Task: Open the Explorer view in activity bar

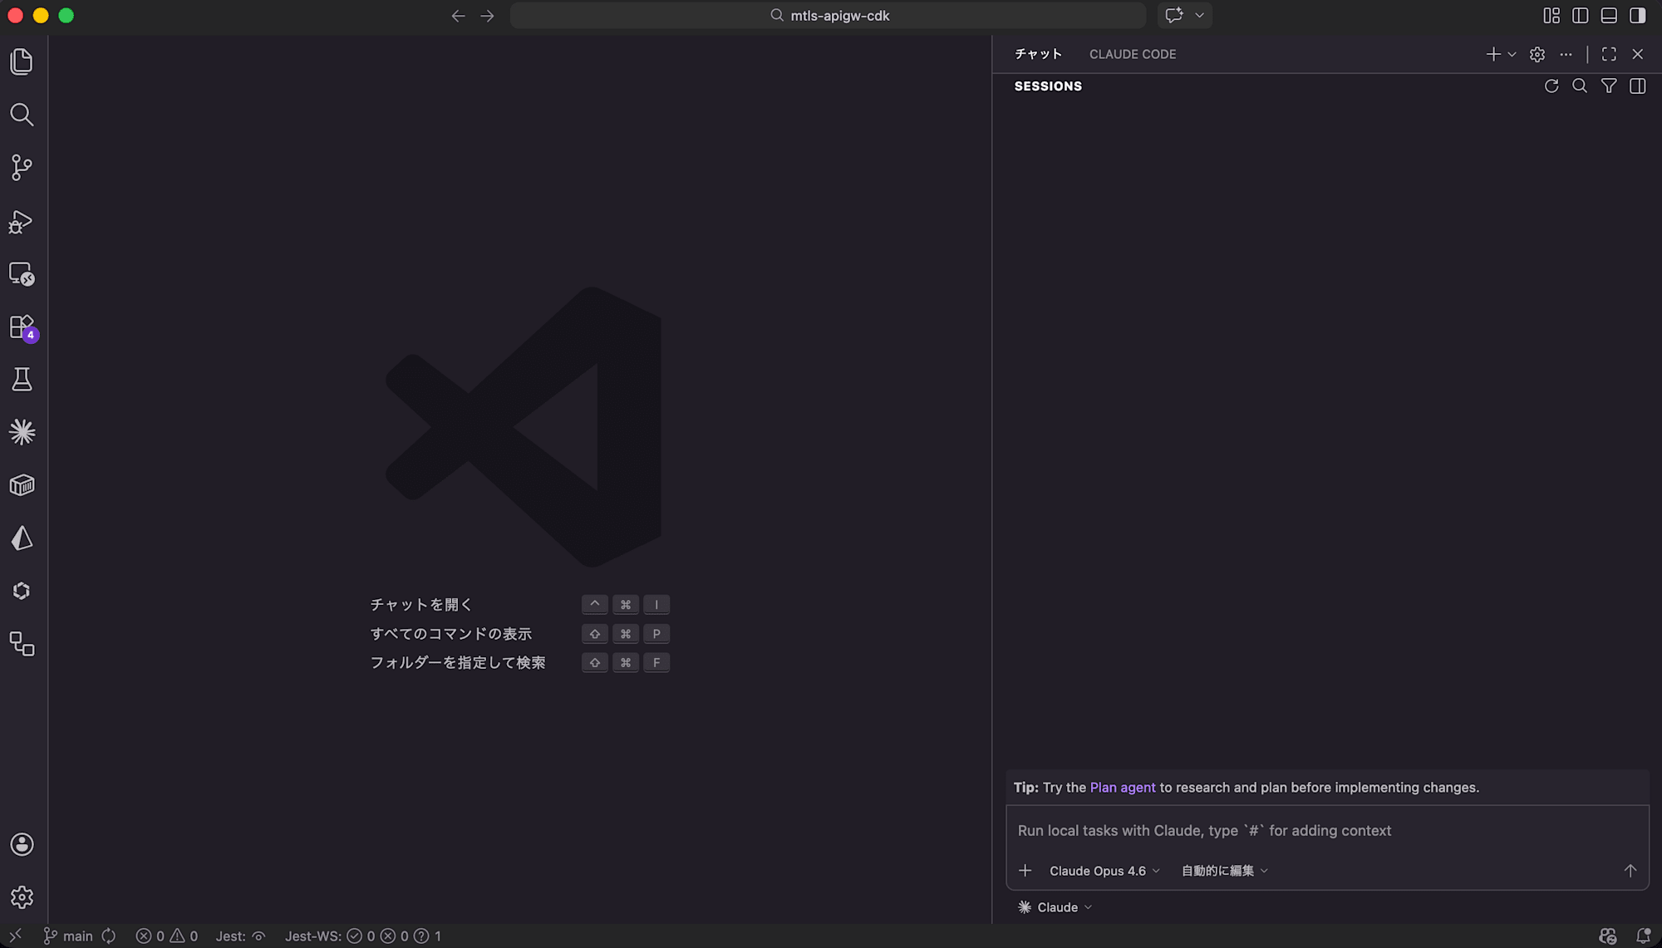Action: coord(22,61)
